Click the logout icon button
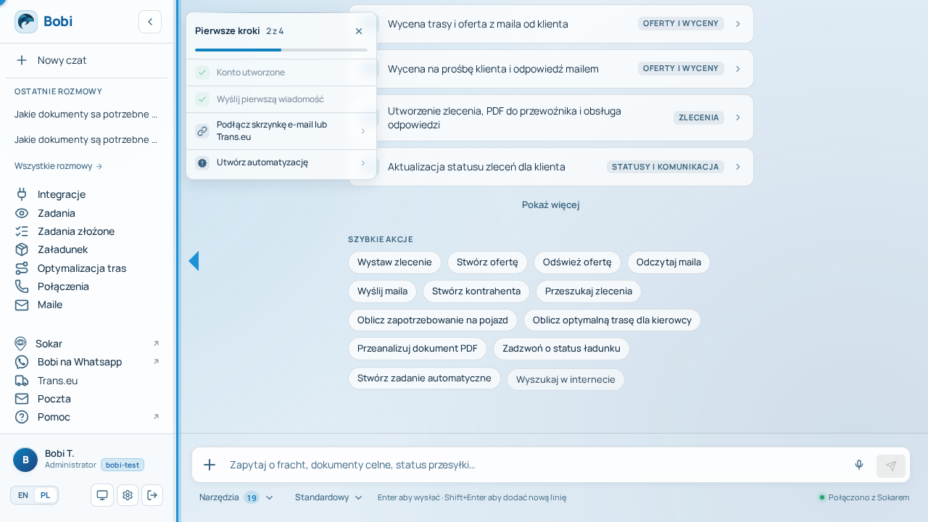The width and height of the screenshot is (928, 522). point(152,495)
